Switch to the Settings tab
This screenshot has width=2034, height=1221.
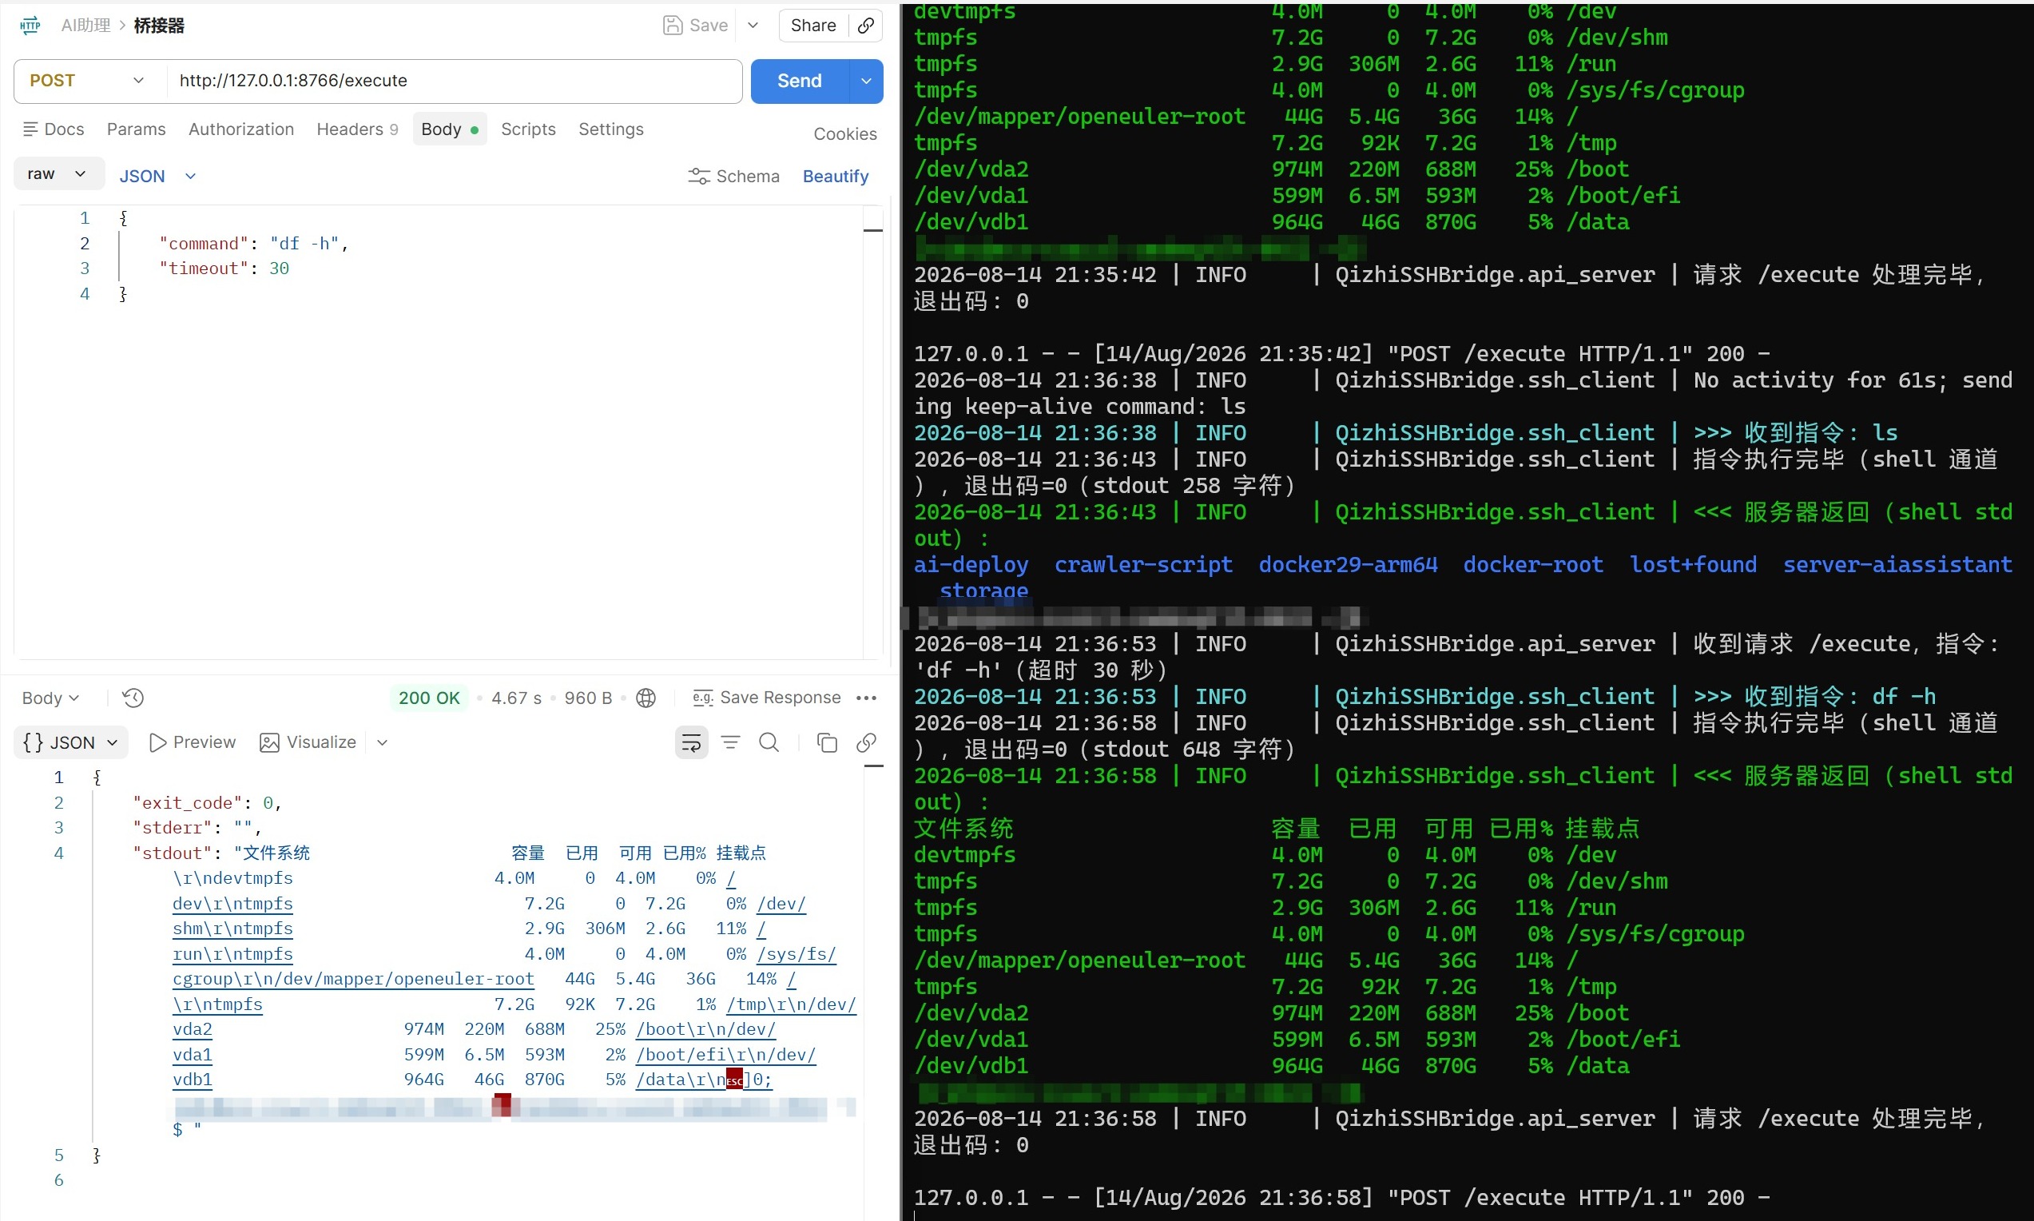[x=611, y=129]
